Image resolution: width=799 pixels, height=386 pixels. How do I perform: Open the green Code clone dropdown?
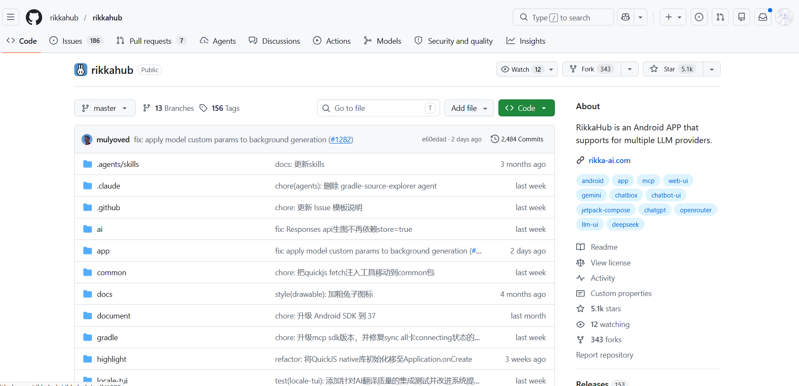point(526,108)
